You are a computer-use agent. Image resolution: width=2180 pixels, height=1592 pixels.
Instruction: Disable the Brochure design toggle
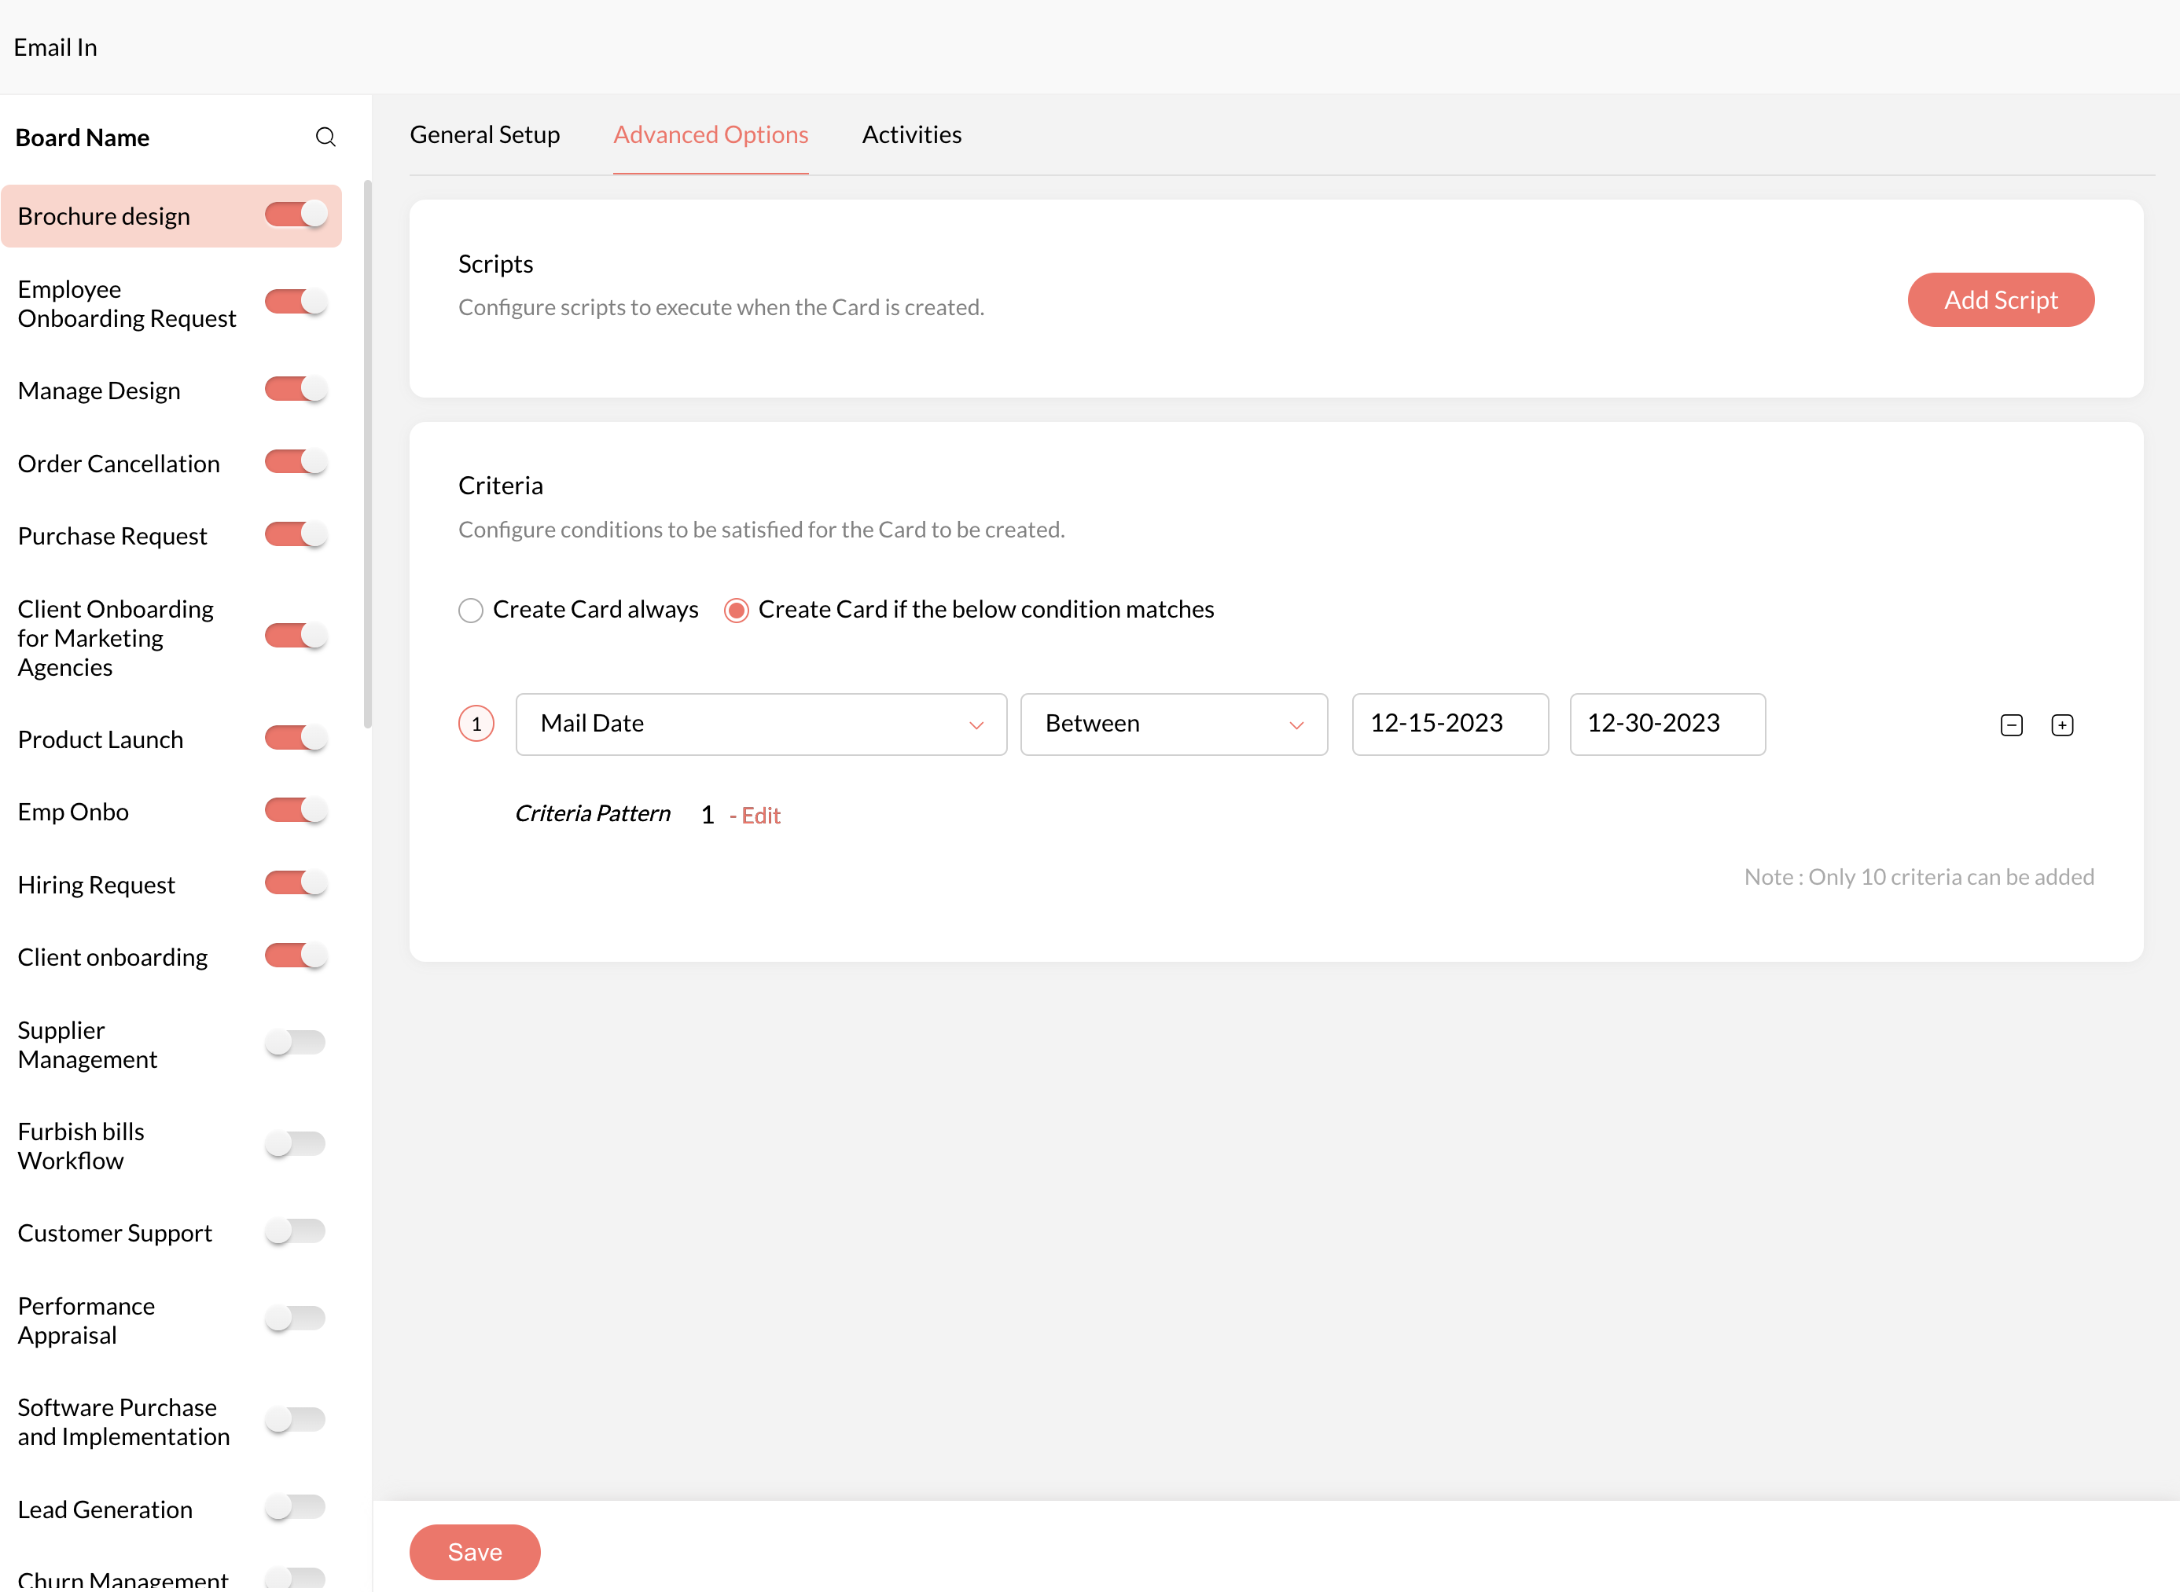tap(297, 215)
